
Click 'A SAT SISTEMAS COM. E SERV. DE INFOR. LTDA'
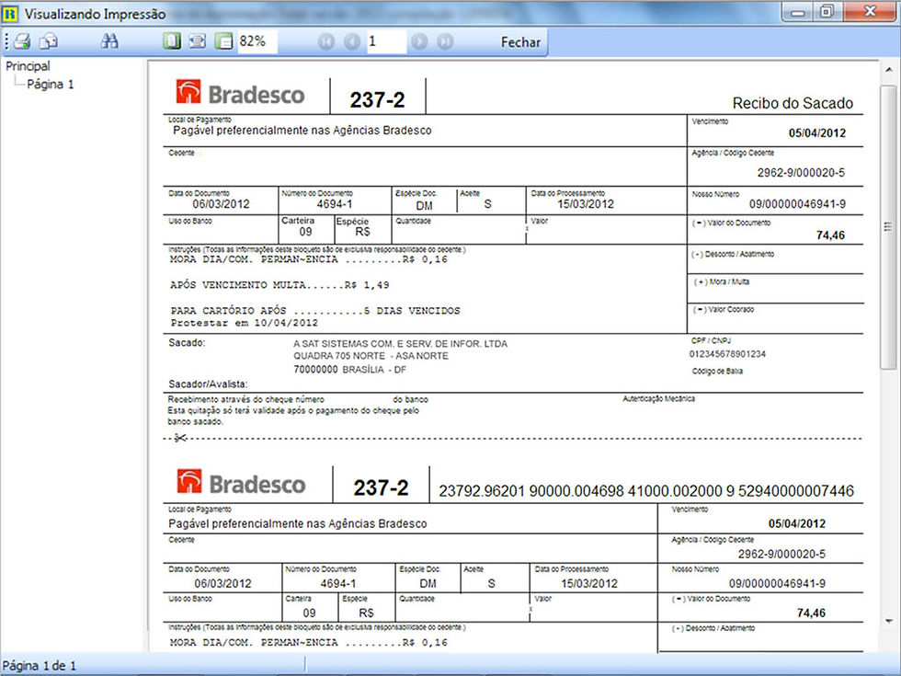coord(401,344)
